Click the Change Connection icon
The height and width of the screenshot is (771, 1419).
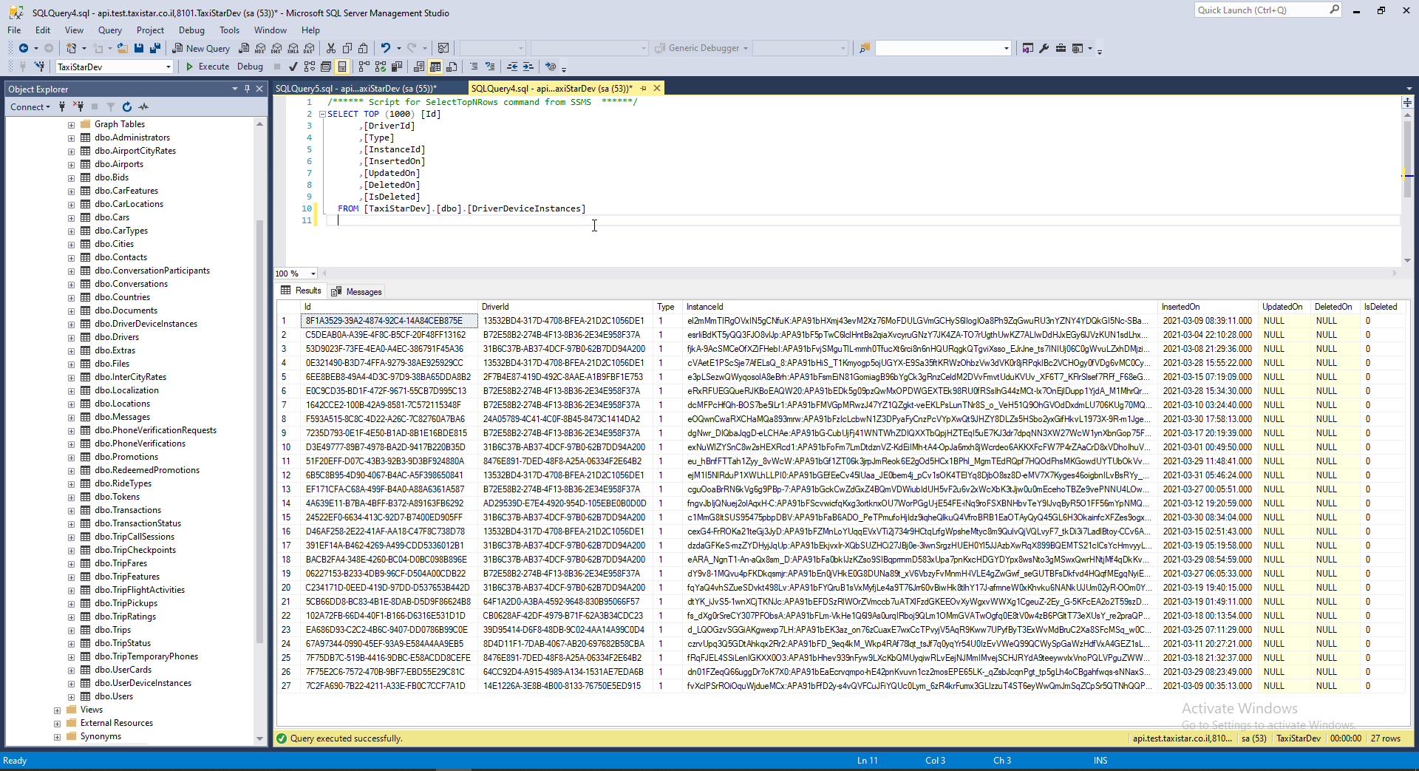[39, 67]
